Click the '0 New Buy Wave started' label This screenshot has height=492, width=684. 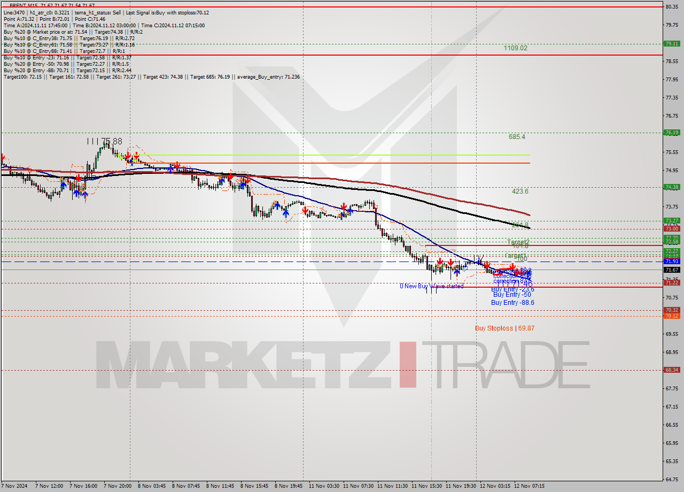(x=432, y=286)
